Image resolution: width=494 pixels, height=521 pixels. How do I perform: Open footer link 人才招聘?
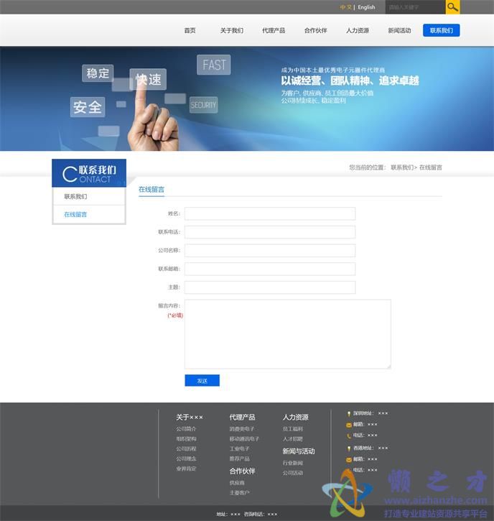tap(292, 439)
